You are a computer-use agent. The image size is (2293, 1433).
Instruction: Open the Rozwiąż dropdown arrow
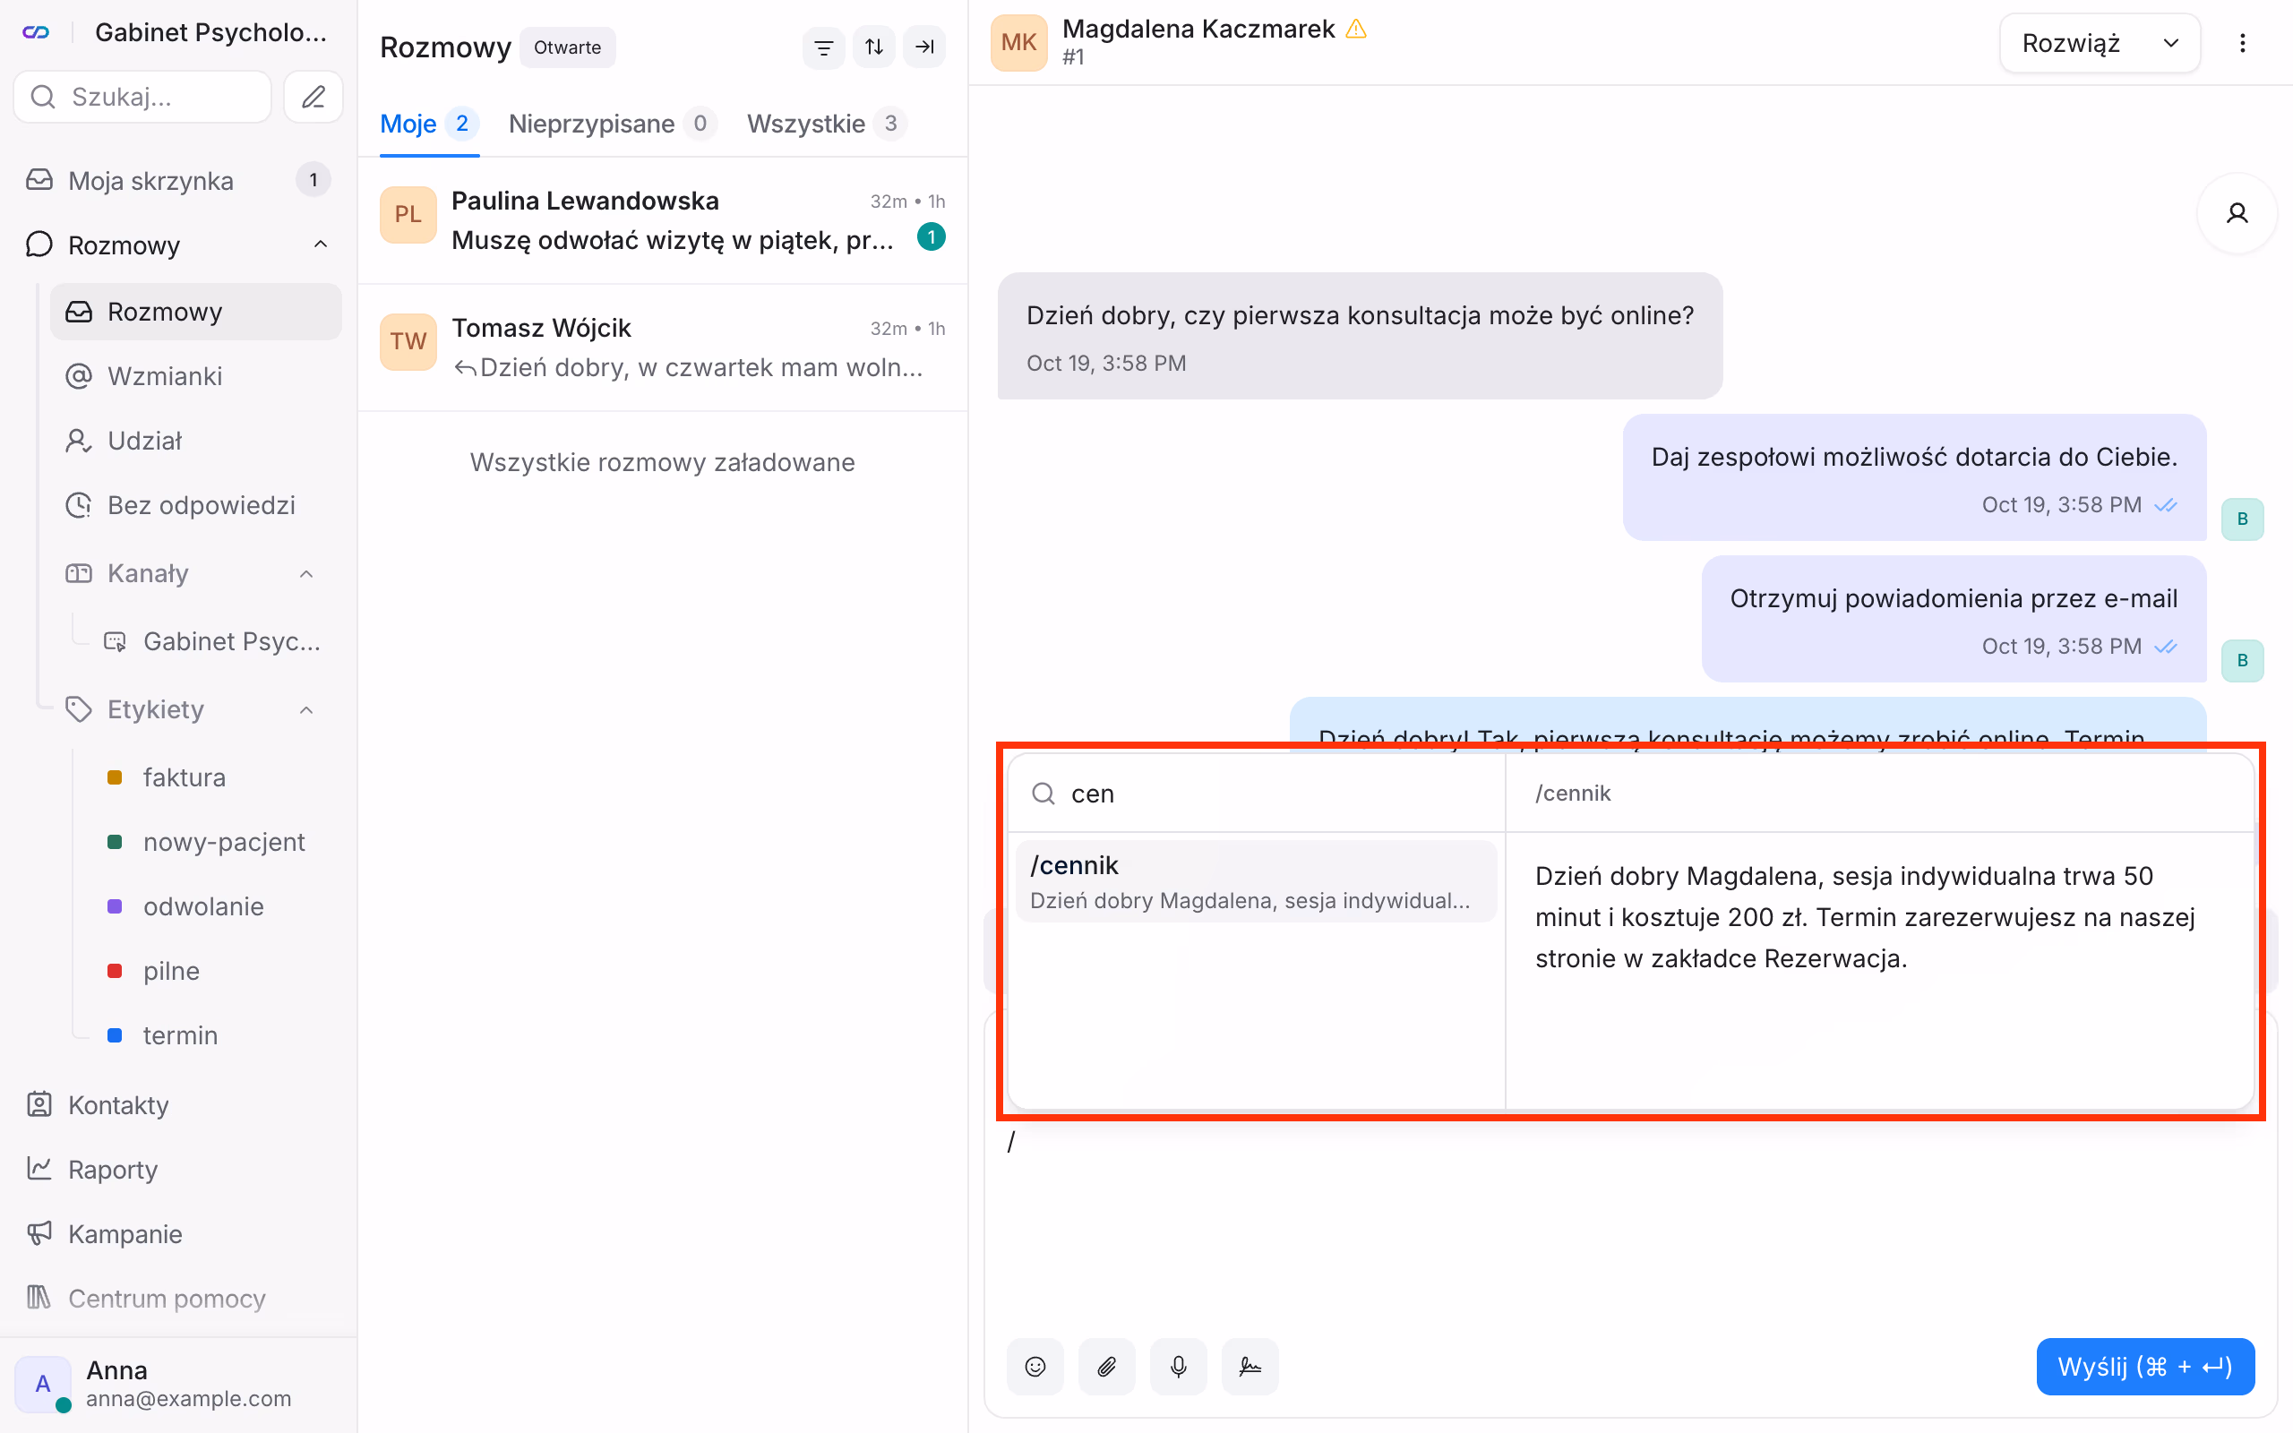pyautogui.click(x=2171, y=43)
